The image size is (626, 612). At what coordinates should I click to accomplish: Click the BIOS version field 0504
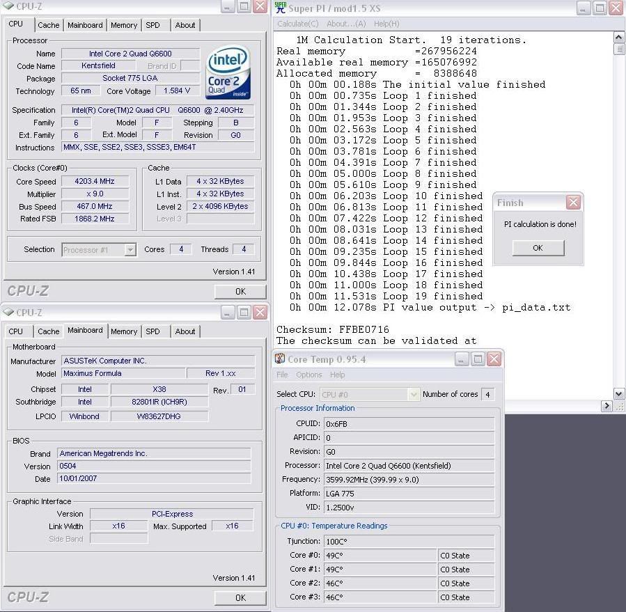click(x=154, y=466)
